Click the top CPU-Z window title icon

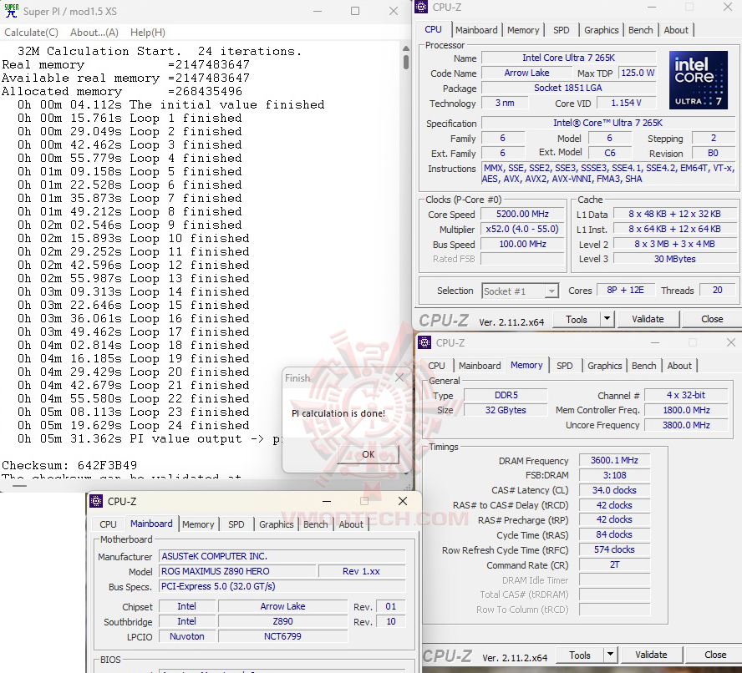tap(422, 7)
